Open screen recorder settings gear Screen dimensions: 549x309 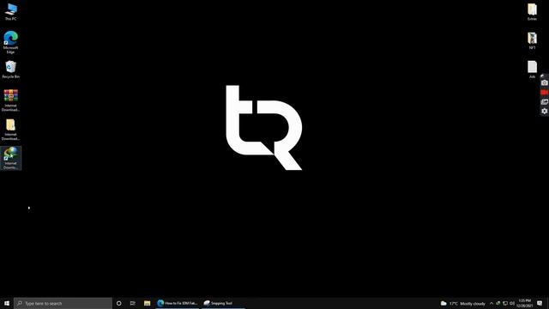click(545, 111)
